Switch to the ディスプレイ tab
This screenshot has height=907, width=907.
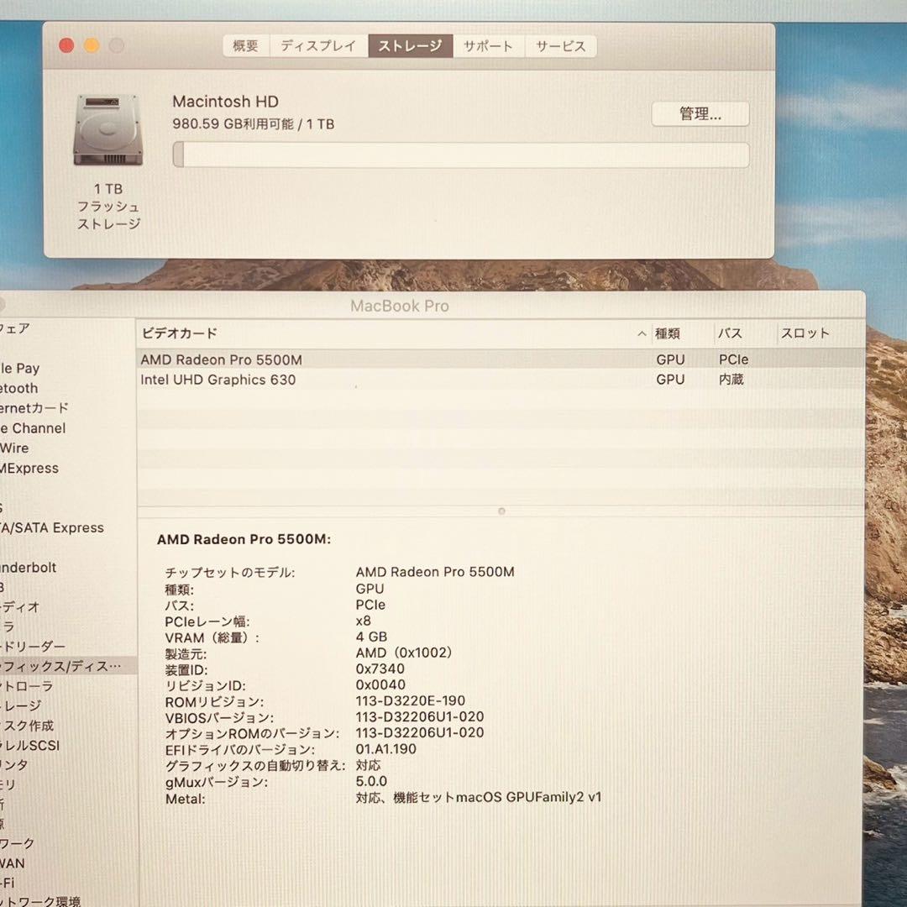click(318, 46)
